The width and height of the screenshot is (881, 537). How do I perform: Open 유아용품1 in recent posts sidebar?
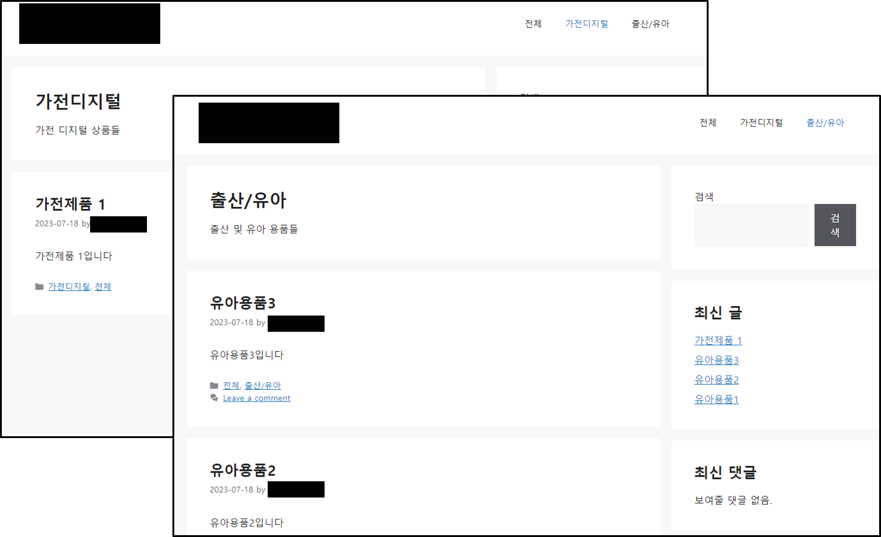coord(716,399)
